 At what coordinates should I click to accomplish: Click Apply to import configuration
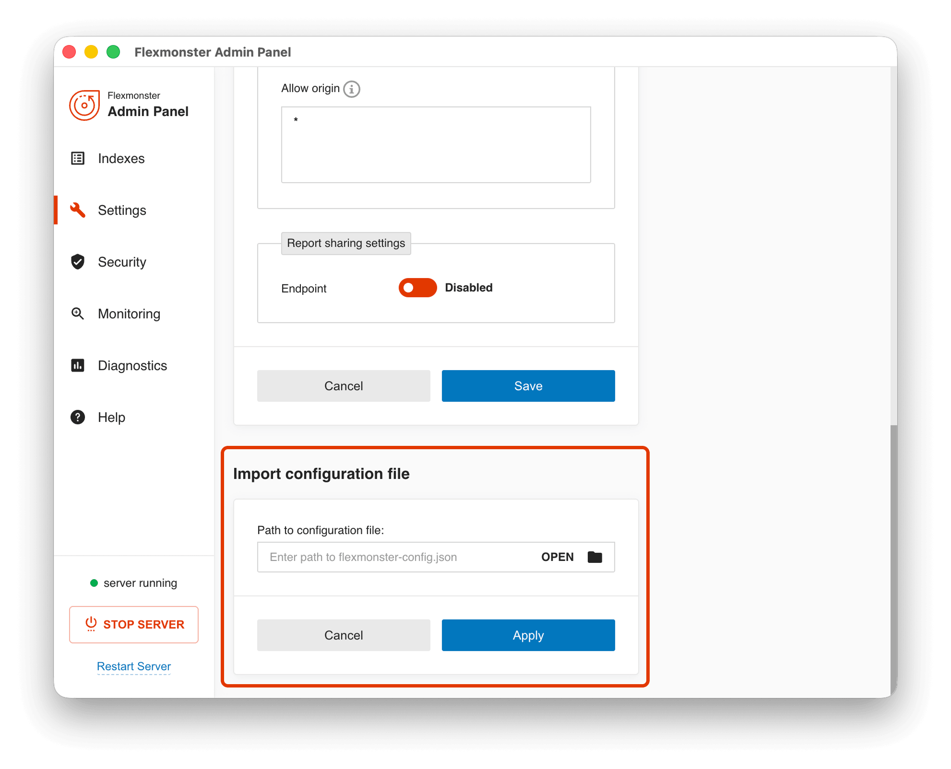(x=528, y=635)
